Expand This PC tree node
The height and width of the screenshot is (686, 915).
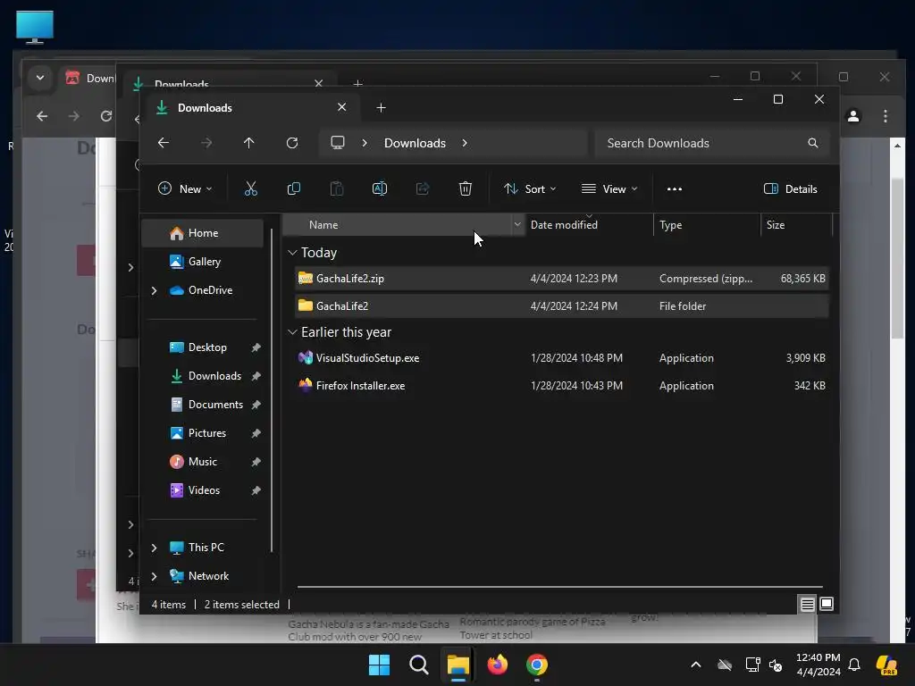click(x=154, y=548)
